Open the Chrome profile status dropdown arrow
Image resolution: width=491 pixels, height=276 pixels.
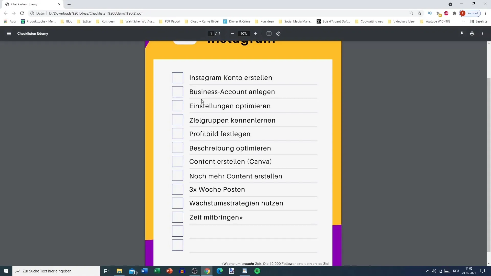point(450,4)
